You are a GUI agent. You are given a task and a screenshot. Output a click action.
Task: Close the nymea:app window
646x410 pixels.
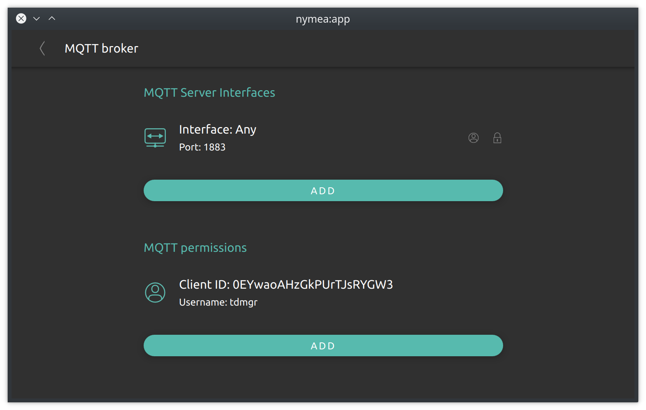click(x=21, y=18)
